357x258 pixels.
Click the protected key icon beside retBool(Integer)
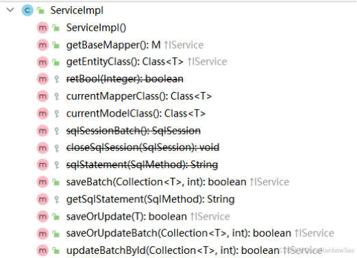tap(56, 79)
